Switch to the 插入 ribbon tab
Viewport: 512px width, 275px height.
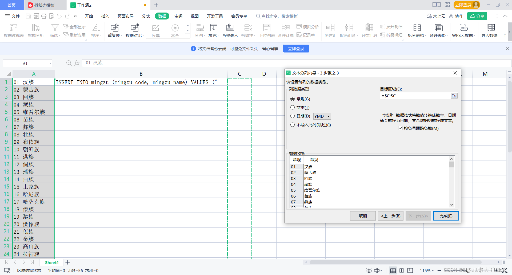click(x=105, y=16)
